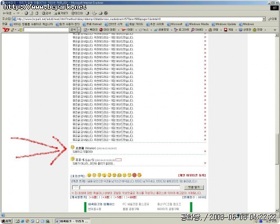
Task: Rate the post +5점
Action: click(118, 197)
